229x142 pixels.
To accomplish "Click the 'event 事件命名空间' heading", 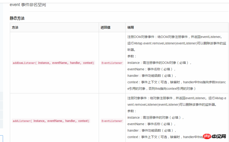I will [x=28, y=5].
